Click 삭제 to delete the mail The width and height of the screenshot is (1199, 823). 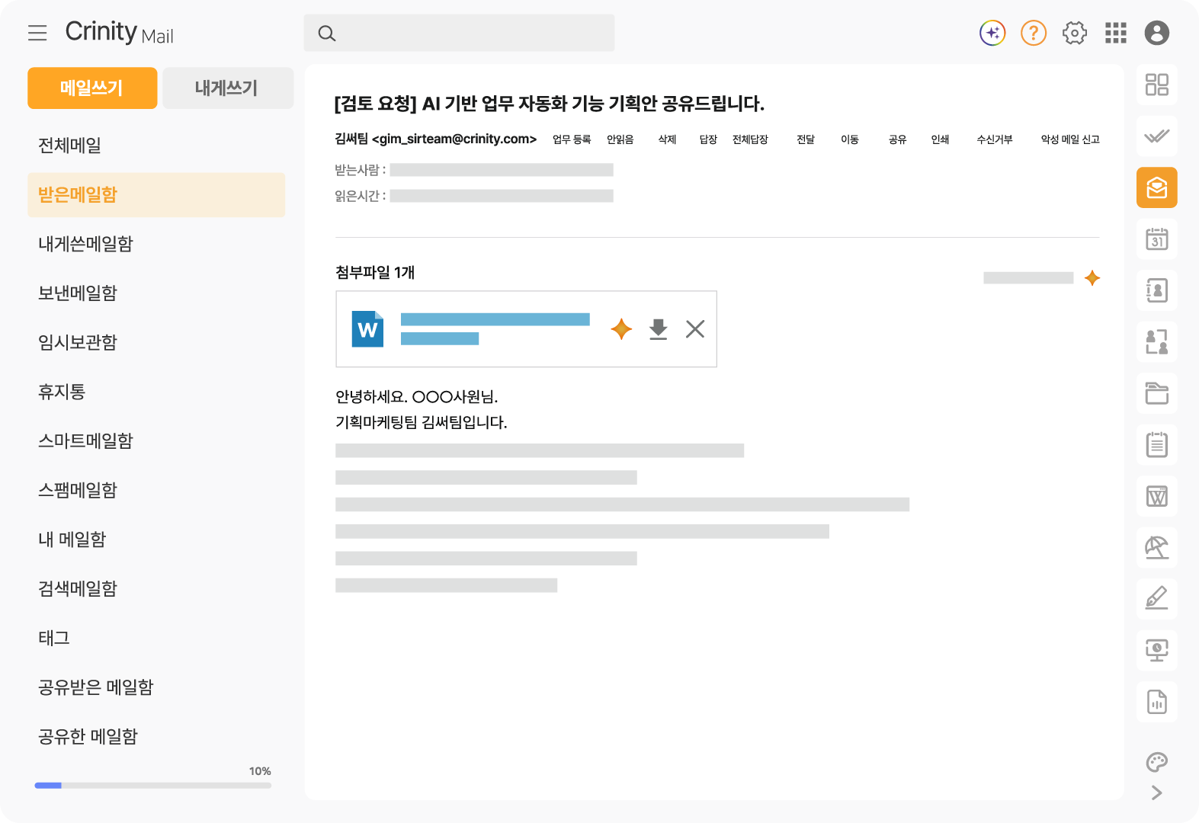(667, 139)
